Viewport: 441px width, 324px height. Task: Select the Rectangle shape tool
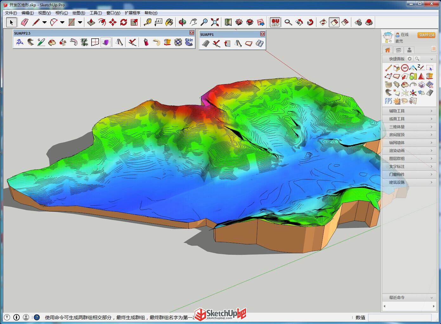click(71, 22)
